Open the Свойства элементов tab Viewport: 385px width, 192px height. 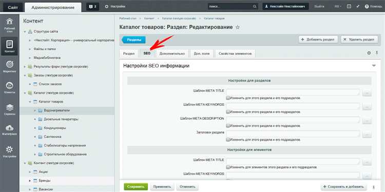(x=235, y=53)
